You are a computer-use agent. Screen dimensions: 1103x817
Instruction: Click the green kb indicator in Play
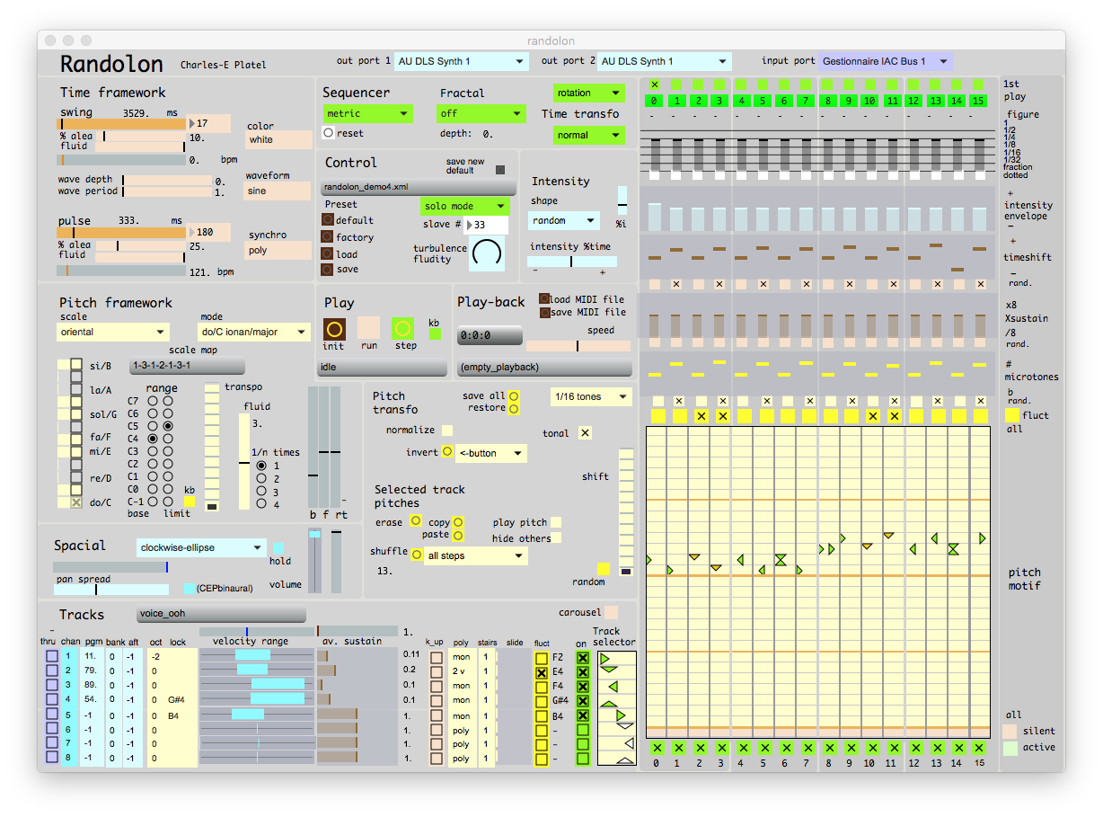[435, 334]
